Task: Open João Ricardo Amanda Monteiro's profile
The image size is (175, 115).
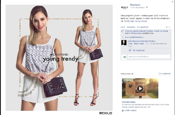Action: (141, 41)
